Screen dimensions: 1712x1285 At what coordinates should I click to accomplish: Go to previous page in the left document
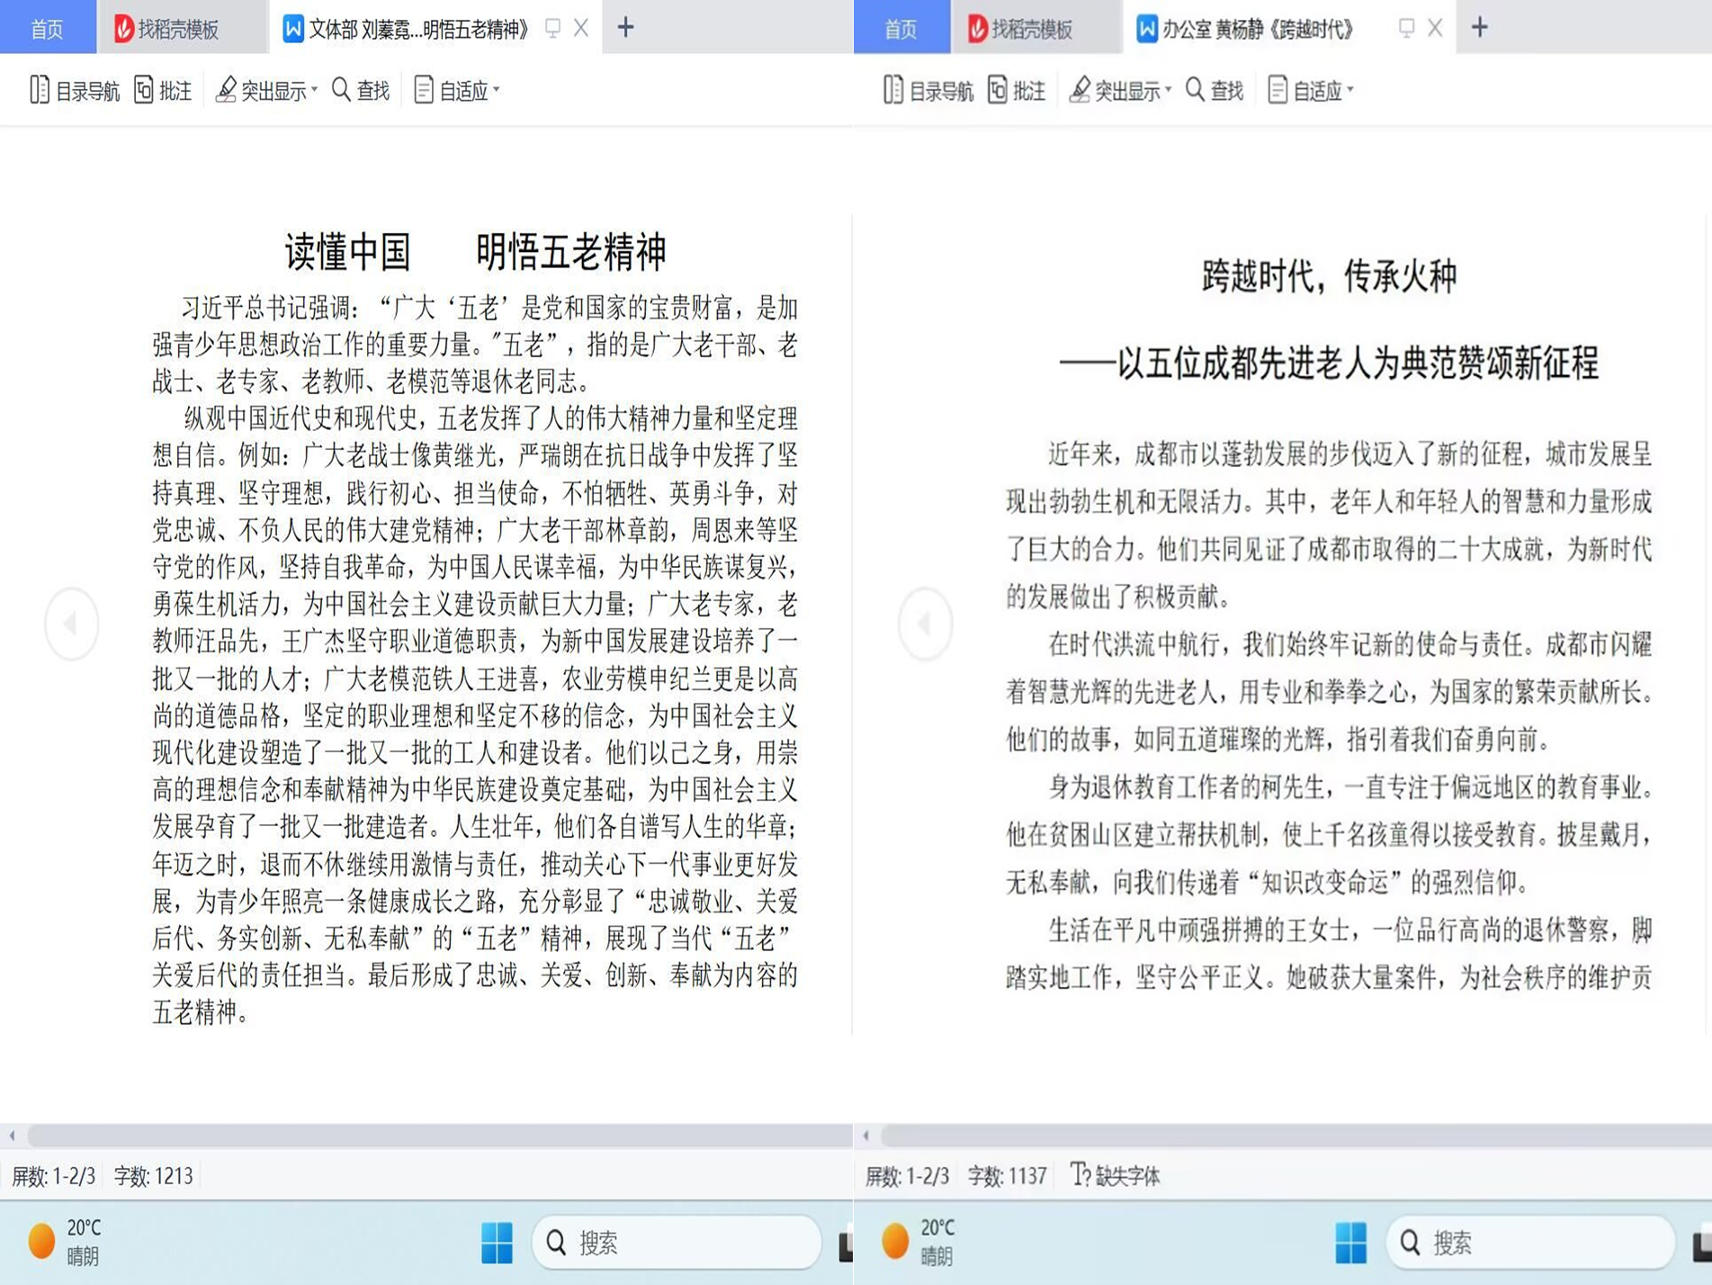71,624
